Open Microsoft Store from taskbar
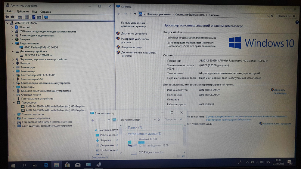 (x=67, y=164)
